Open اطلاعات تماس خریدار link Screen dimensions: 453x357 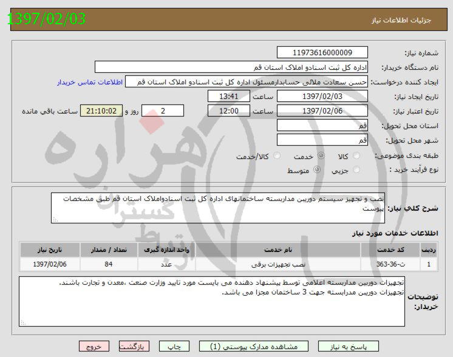90,82
